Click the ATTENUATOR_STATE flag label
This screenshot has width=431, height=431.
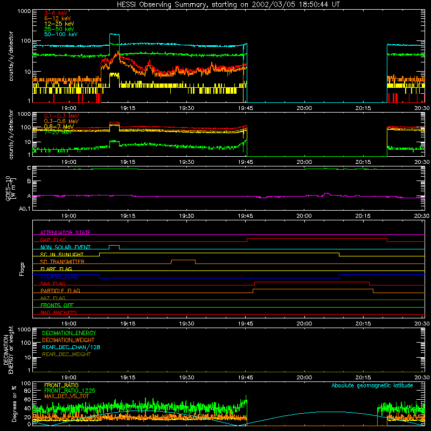coord(65,233)
